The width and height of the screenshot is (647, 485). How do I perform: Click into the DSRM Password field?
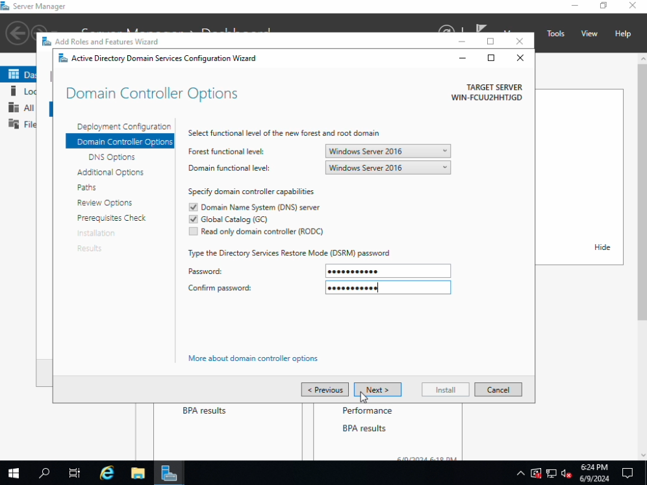click(388, 271)
